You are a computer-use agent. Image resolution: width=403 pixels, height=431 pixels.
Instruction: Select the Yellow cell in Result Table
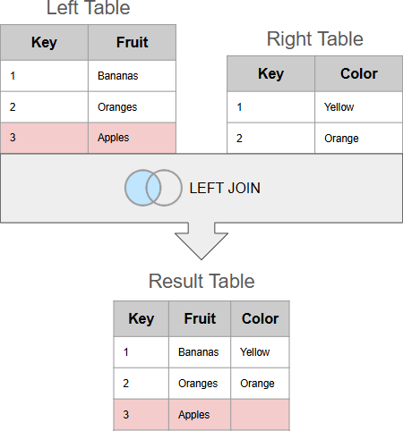coord(260,352)
